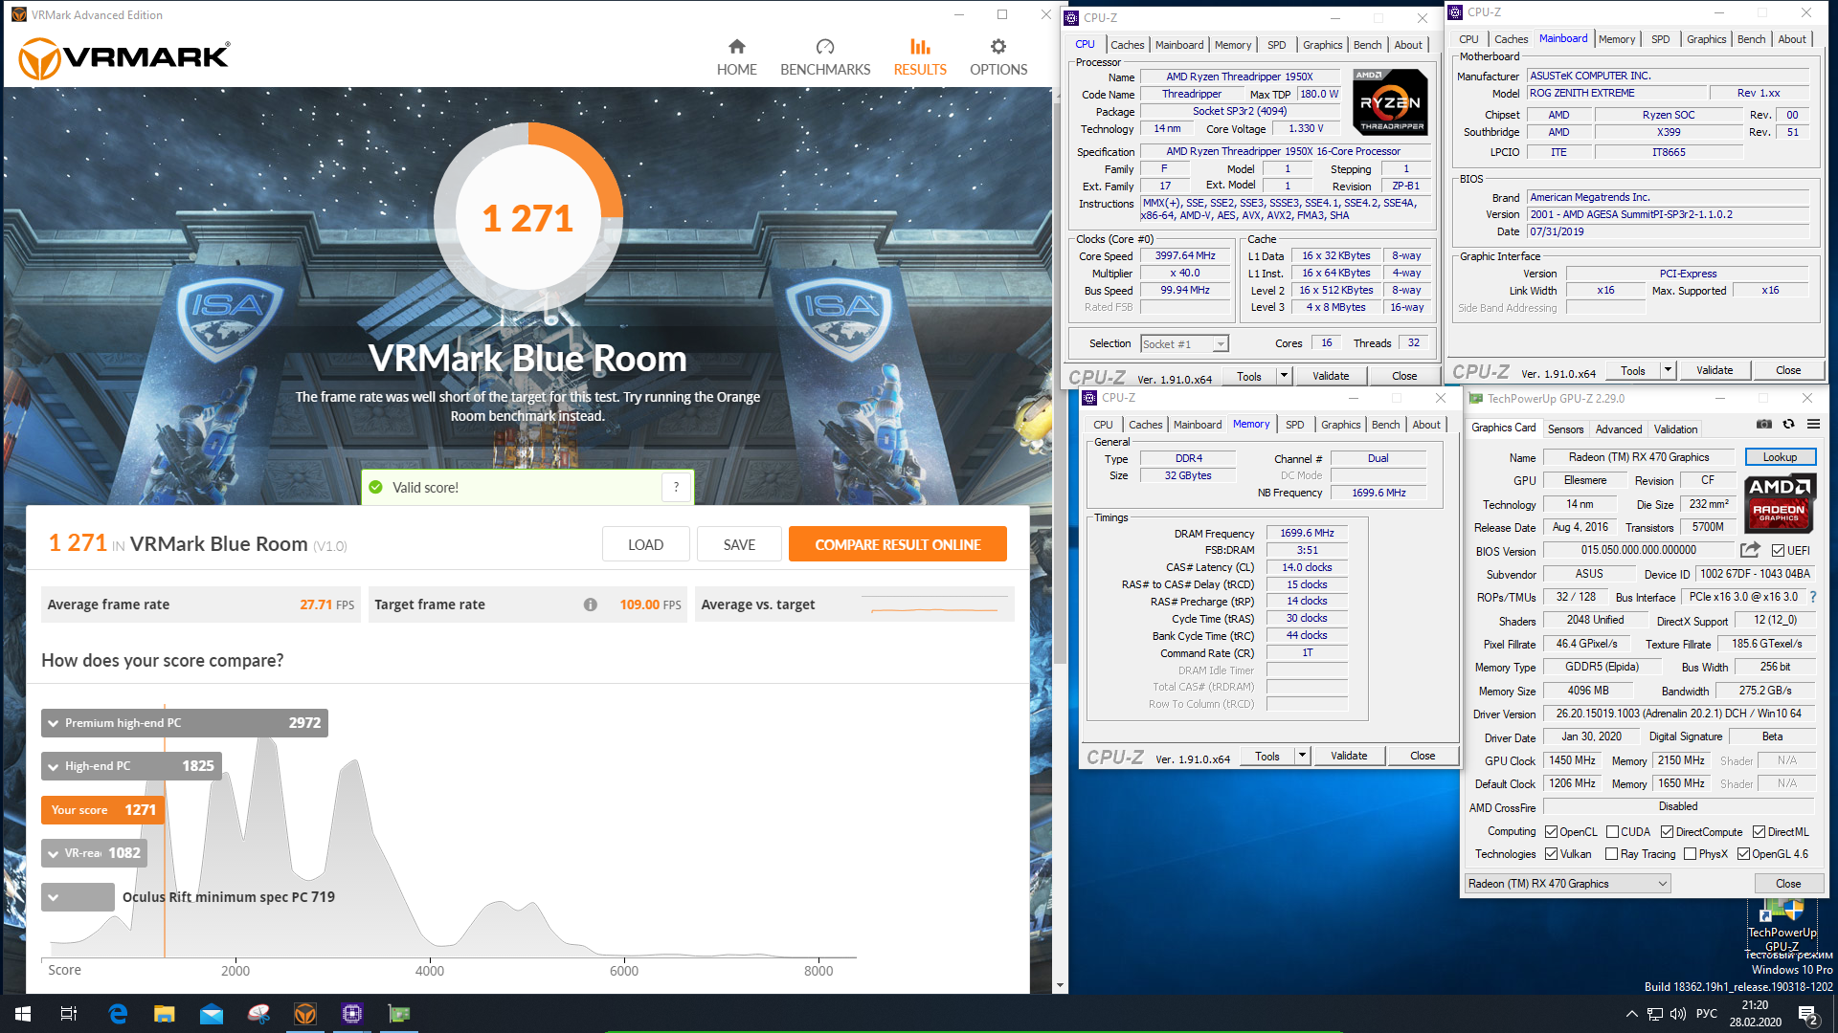Image resolution: width=1838 pixels, height=1033 pixels.
Task: Open the Radeon RX 470 GPU selector dropdown
Action: point(1568,884)
